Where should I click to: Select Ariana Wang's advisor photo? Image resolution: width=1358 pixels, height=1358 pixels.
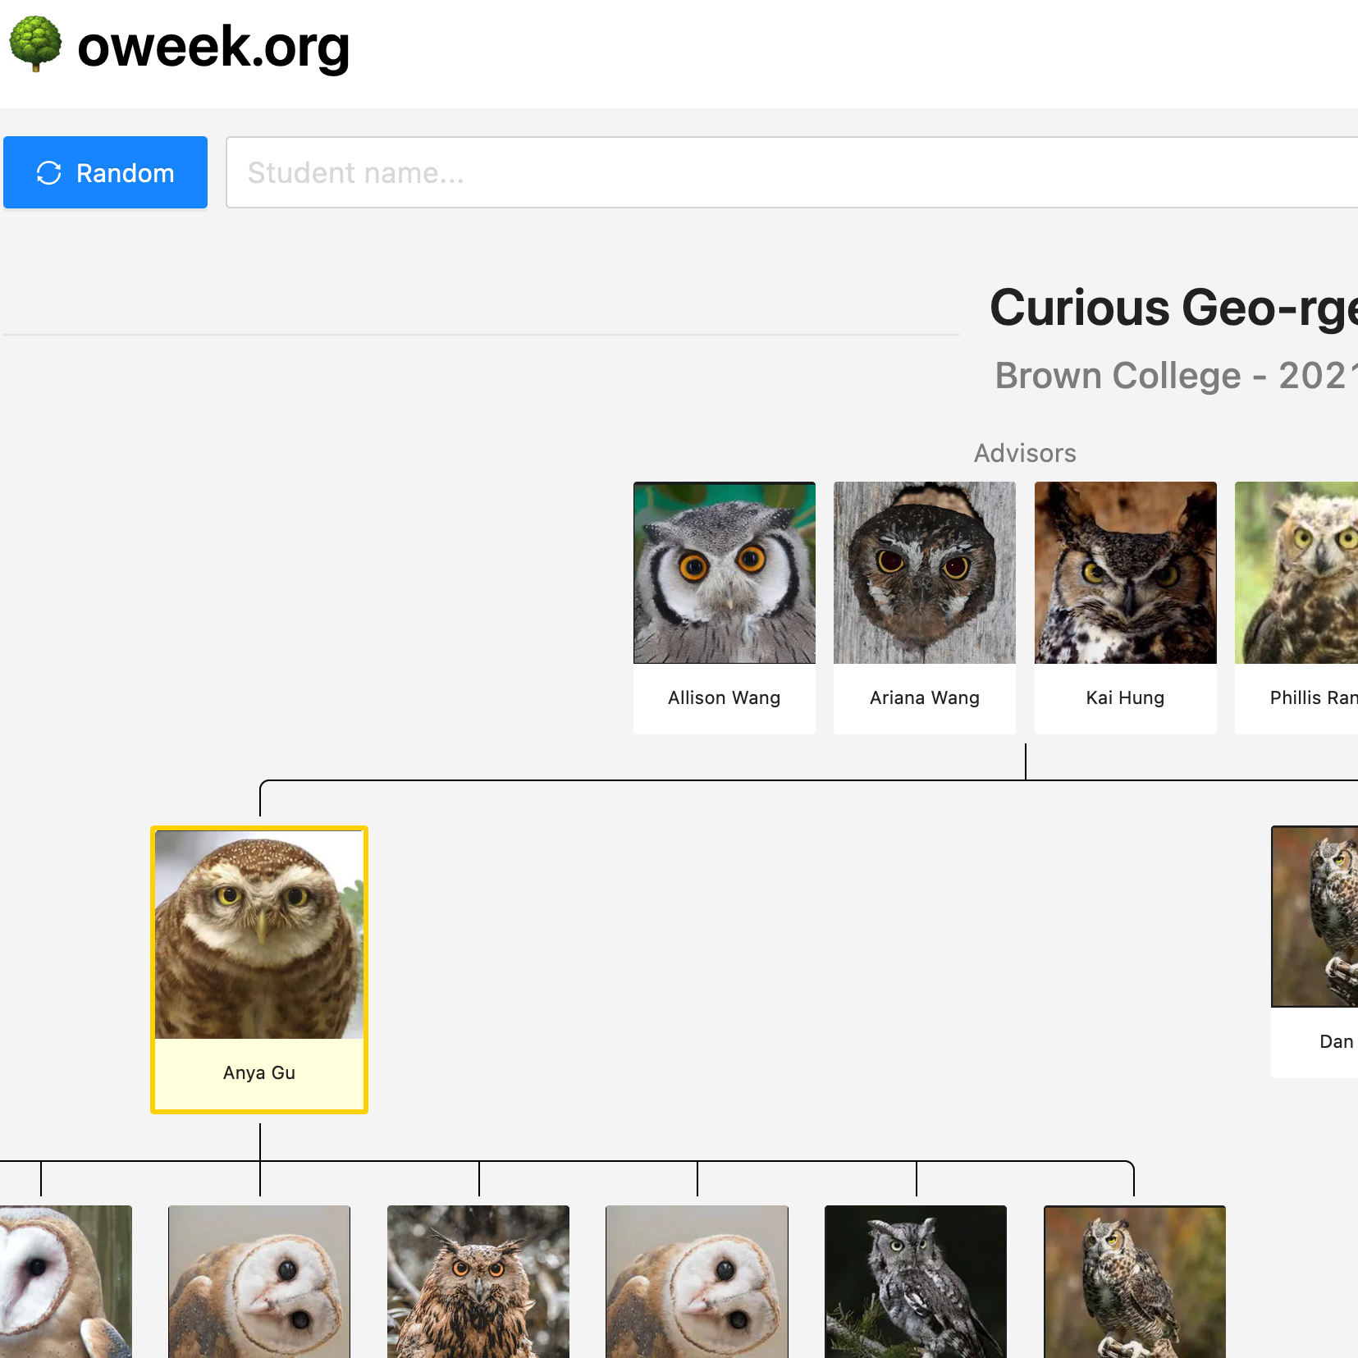coord(923,573)
